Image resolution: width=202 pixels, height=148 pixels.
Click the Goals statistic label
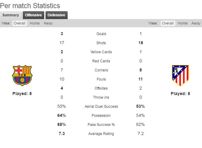pos(101,34)
